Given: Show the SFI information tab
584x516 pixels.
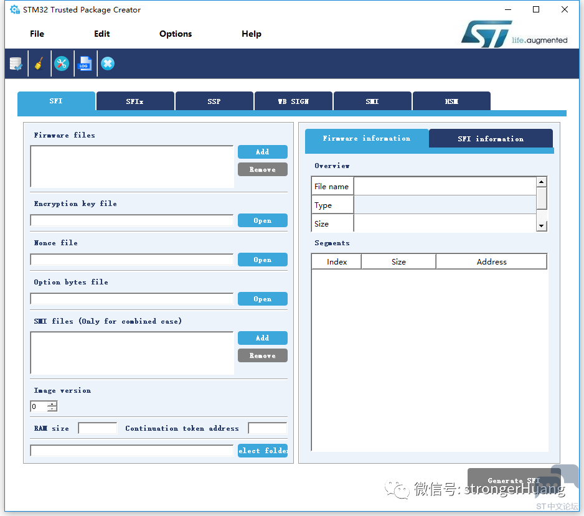Looking at the screenshot, I should click(491, 139).
